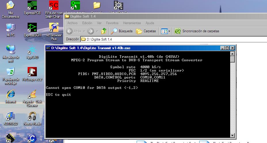Launch ExpressSCH desktop shortcut
The width and height of the screenshot is (267, 143).
pos(32,27)
